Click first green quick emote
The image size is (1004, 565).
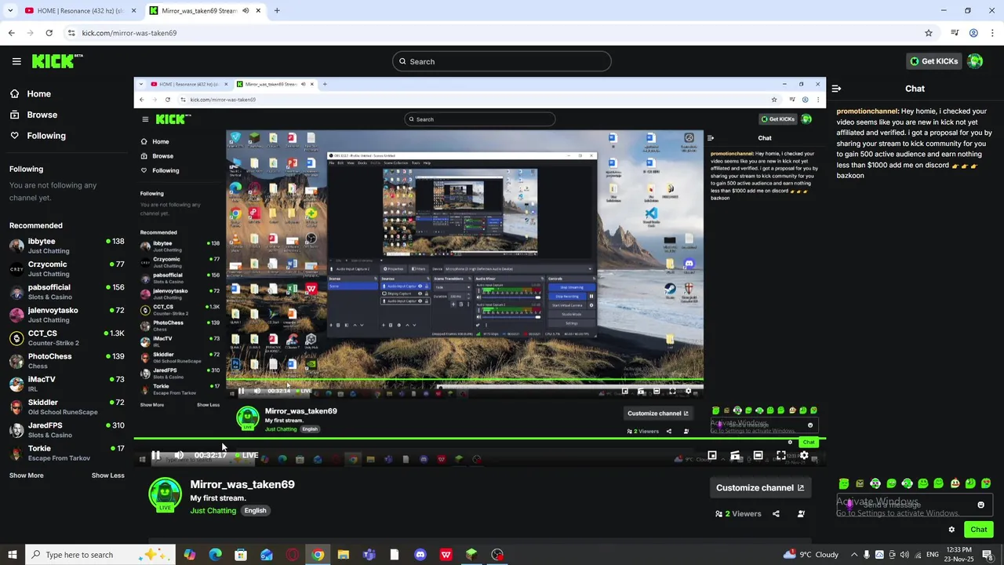844,483
